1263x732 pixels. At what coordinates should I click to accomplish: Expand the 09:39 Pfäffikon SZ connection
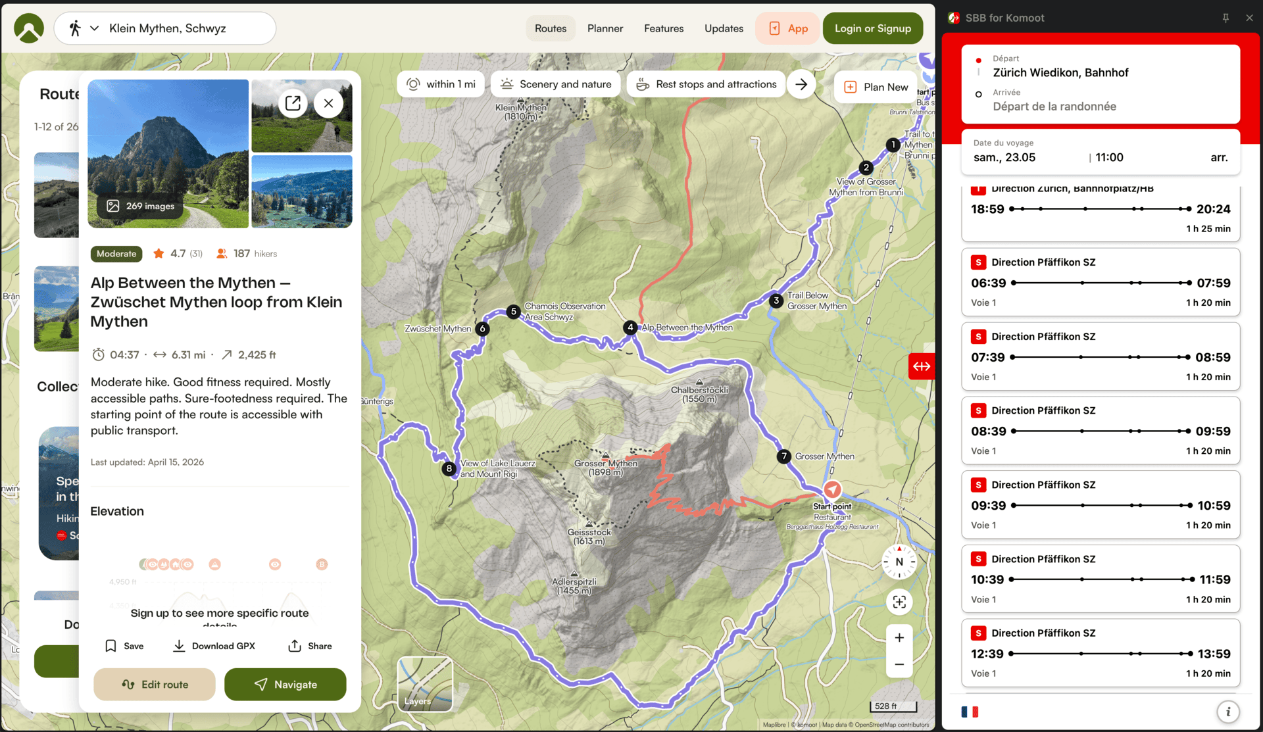coord(1101,505)
